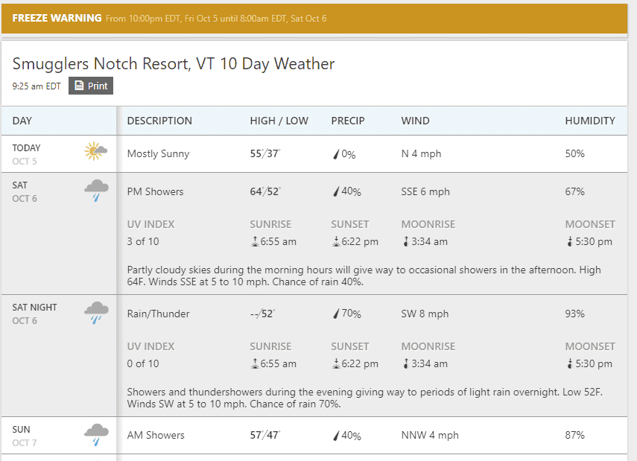This screenshot has width=637, height=461.
Task: Click the 87% humidity value
Action: tap(575, 436)
